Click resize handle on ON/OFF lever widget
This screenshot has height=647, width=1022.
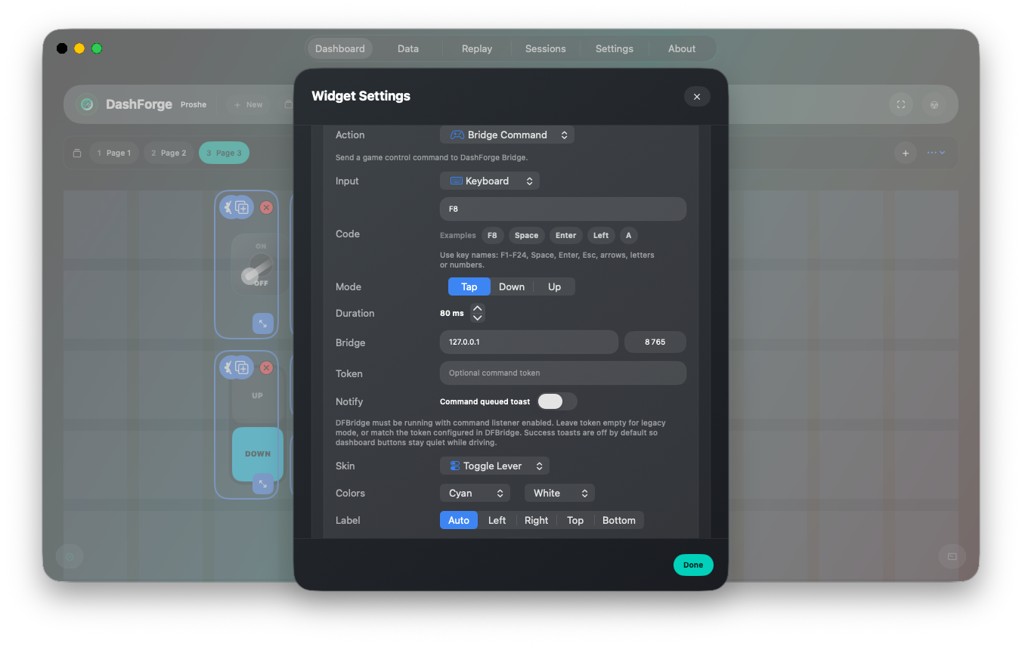pyautogui.click(x=262, y=323)
